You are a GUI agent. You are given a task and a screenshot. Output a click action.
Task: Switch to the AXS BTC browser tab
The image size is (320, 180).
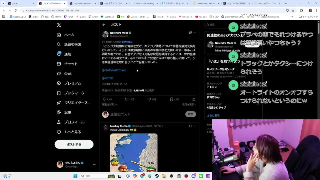[206, 3]
